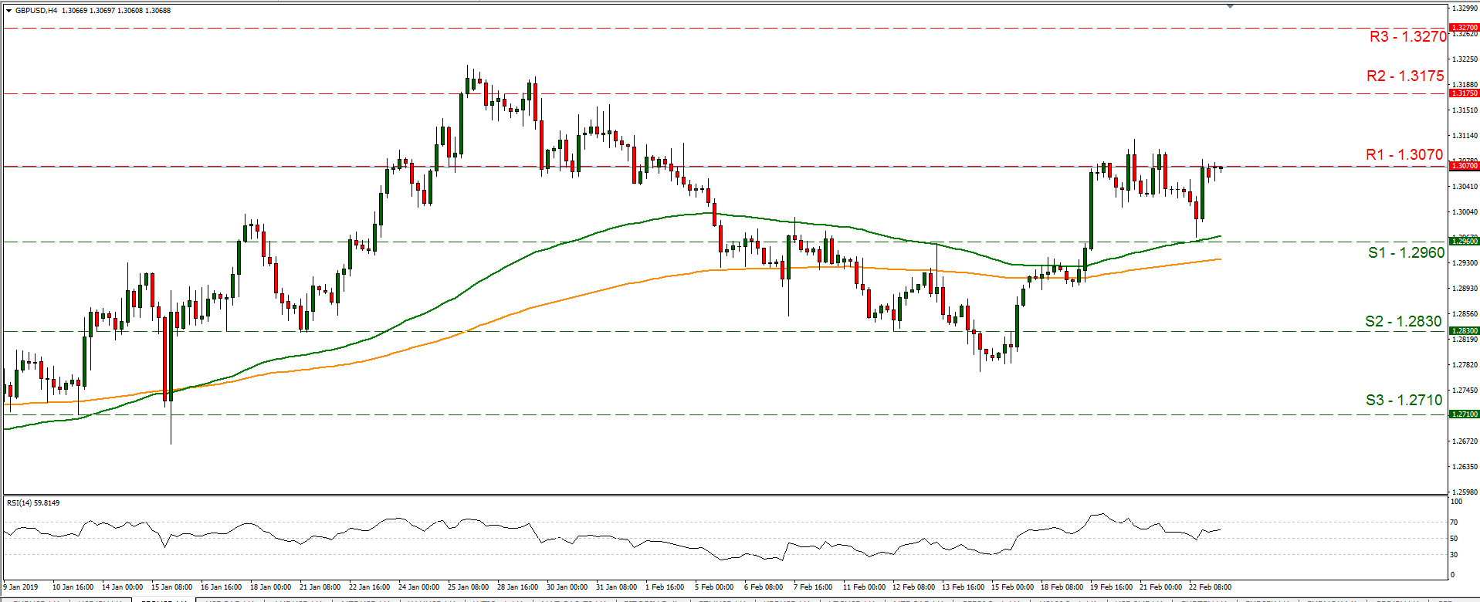The width and height of the screenshot is (1480, 602).
Task: Click the opening price value 1.30669
Action: (x=73, y=11)
